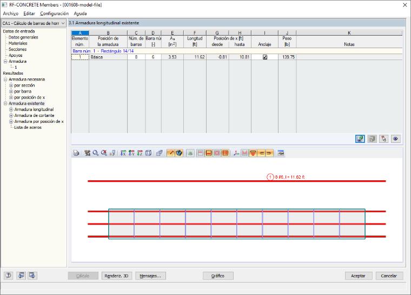The width and height of the screenshot is (411, 295).
Task: Click the small arrows icon before X view
Action: tap(112, 153)
